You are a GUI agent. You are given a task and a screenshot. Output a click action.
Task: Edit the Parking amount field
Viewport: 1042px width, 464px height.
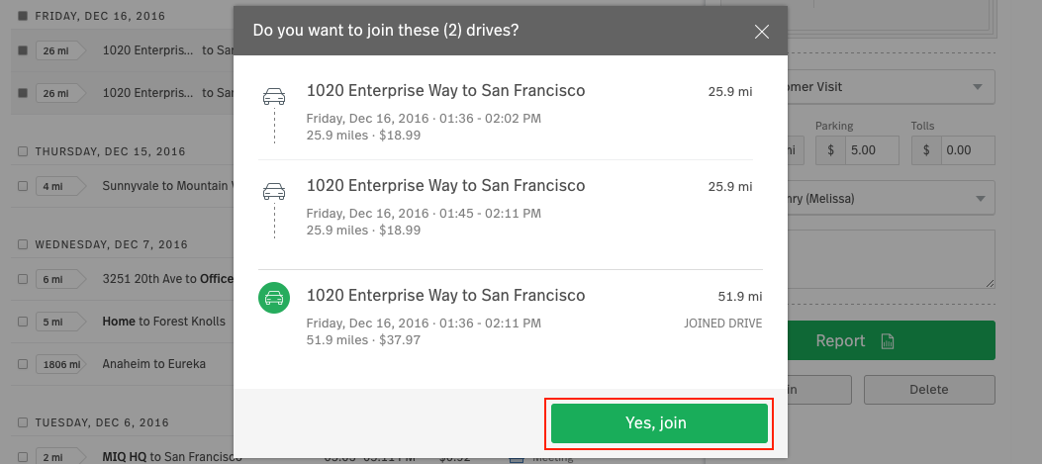[871, 150]
